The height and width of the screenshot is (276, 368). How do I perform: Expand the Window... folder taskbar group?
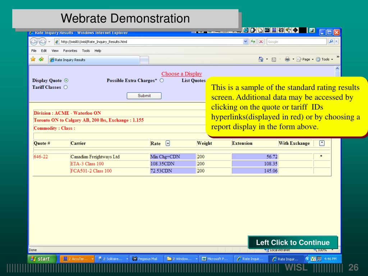pos(197,259)
